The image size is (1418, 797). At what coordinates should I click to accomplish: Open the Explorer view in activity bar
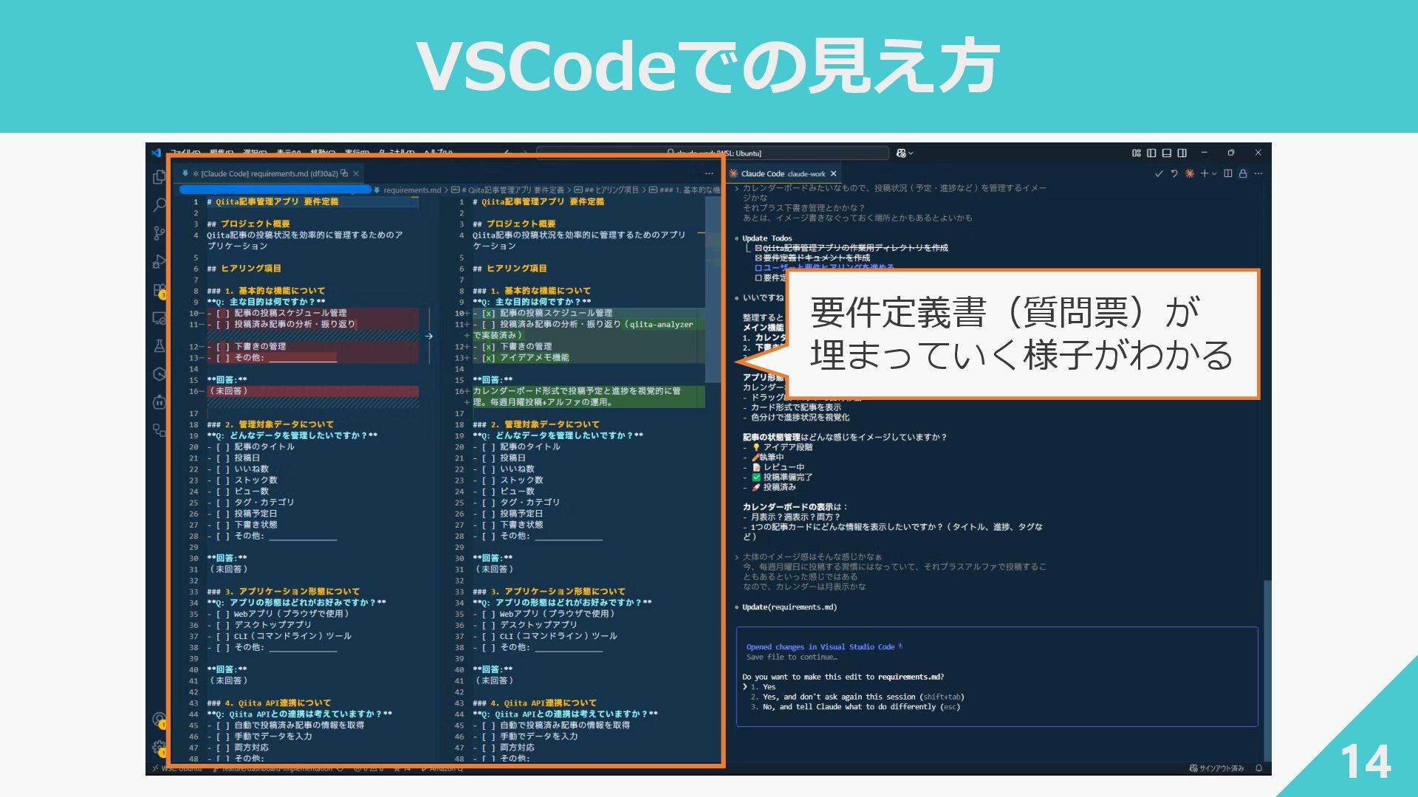159,177
